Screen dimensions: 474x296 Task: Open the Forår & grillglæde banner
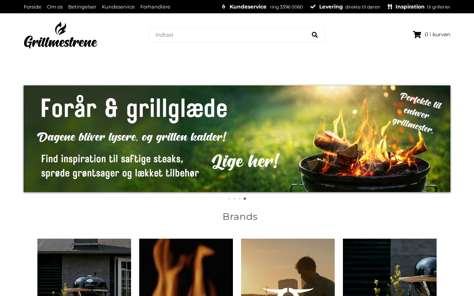tap(237, 139)
